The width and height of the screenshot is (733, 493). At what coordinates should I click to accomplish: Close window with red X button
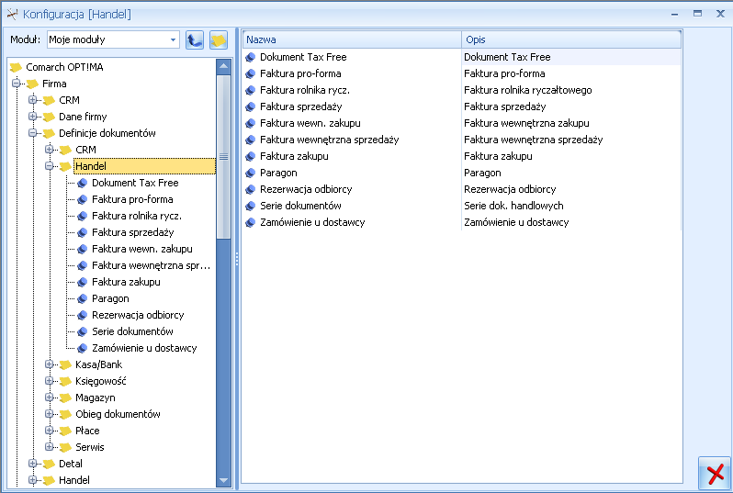tap(715, 474)
